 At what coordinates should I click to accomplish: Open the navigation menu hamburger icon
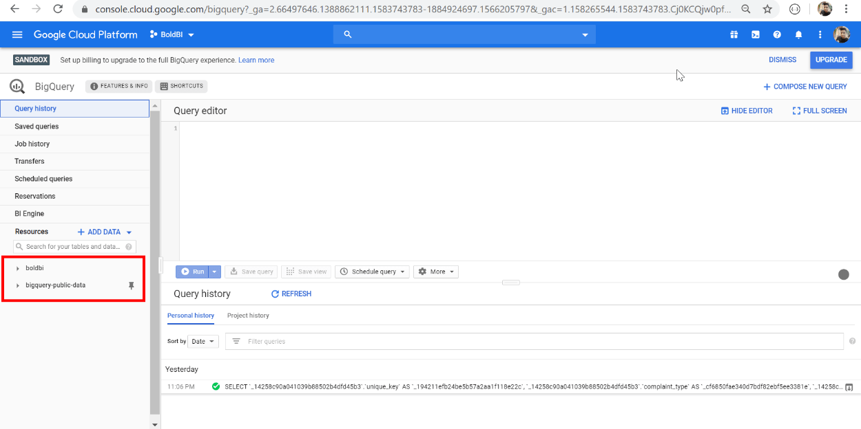(17, 34)
